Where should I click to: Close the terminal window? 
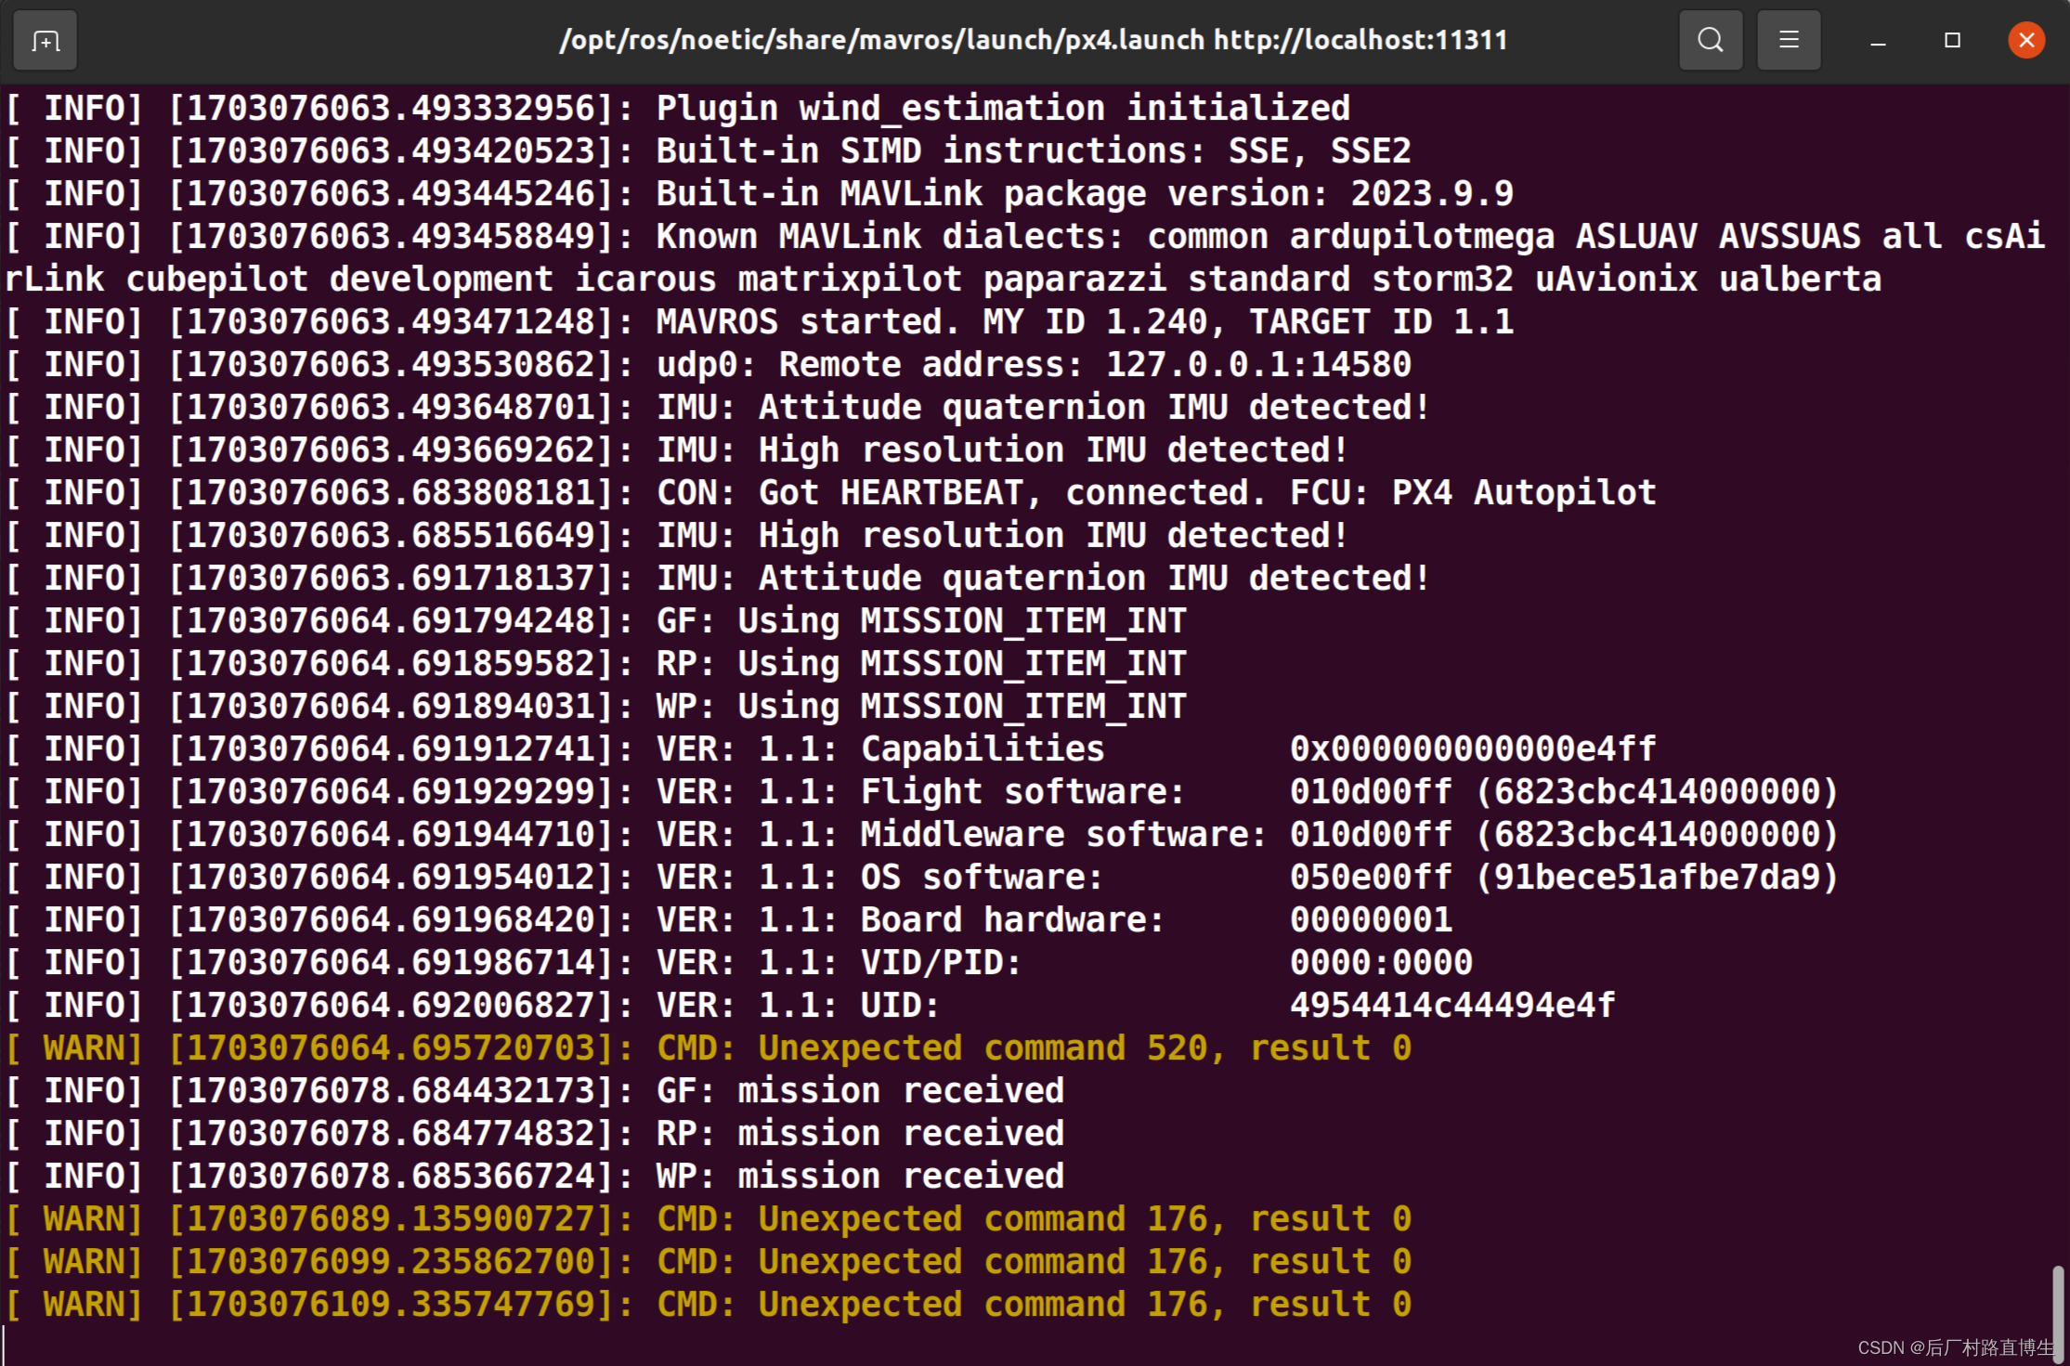2026,41
